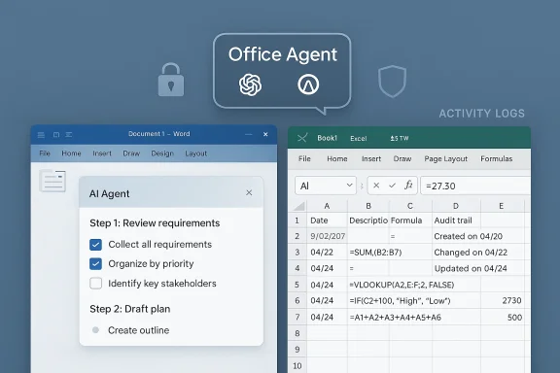
Task: Select column D header in Excel
Action: point(456,206)
